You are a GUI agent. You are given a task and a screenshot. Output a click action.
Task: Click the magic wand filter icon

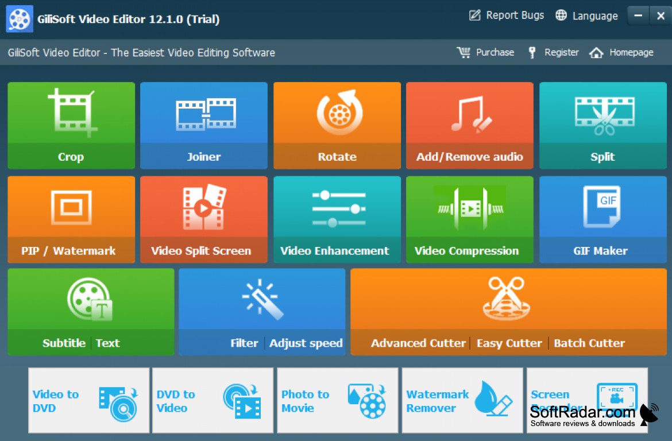click(x=262, y=299)
